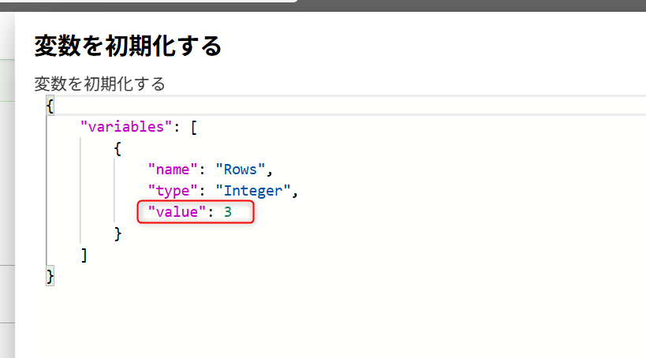The image size is (646, 358).
Task: Click the opening brace on first code line
Action: 50,106
